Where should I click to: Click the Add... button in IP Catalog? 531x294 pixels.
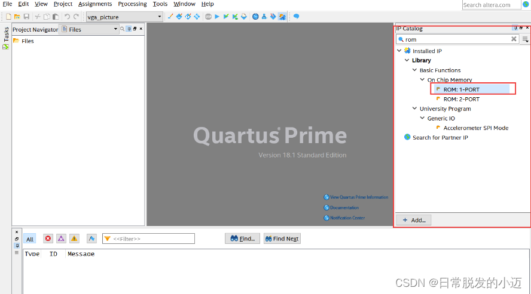pos(413,220)
